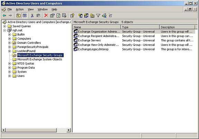This screenshot has width=199, height=139.
Task: Minimize the inner MMC child window
Action: tap(186, 9)
